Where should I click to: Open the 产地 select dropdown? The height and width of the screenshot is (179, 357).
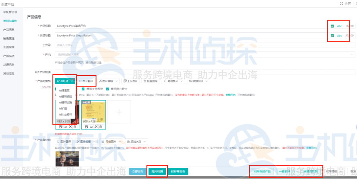pyautogui.click(x=205, y=55)
